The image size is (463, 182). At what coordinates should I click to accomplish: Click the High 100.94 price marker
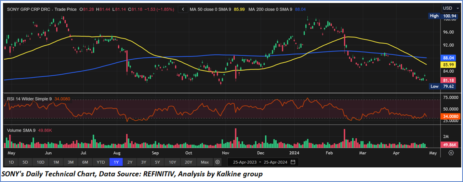pos(442,16)
